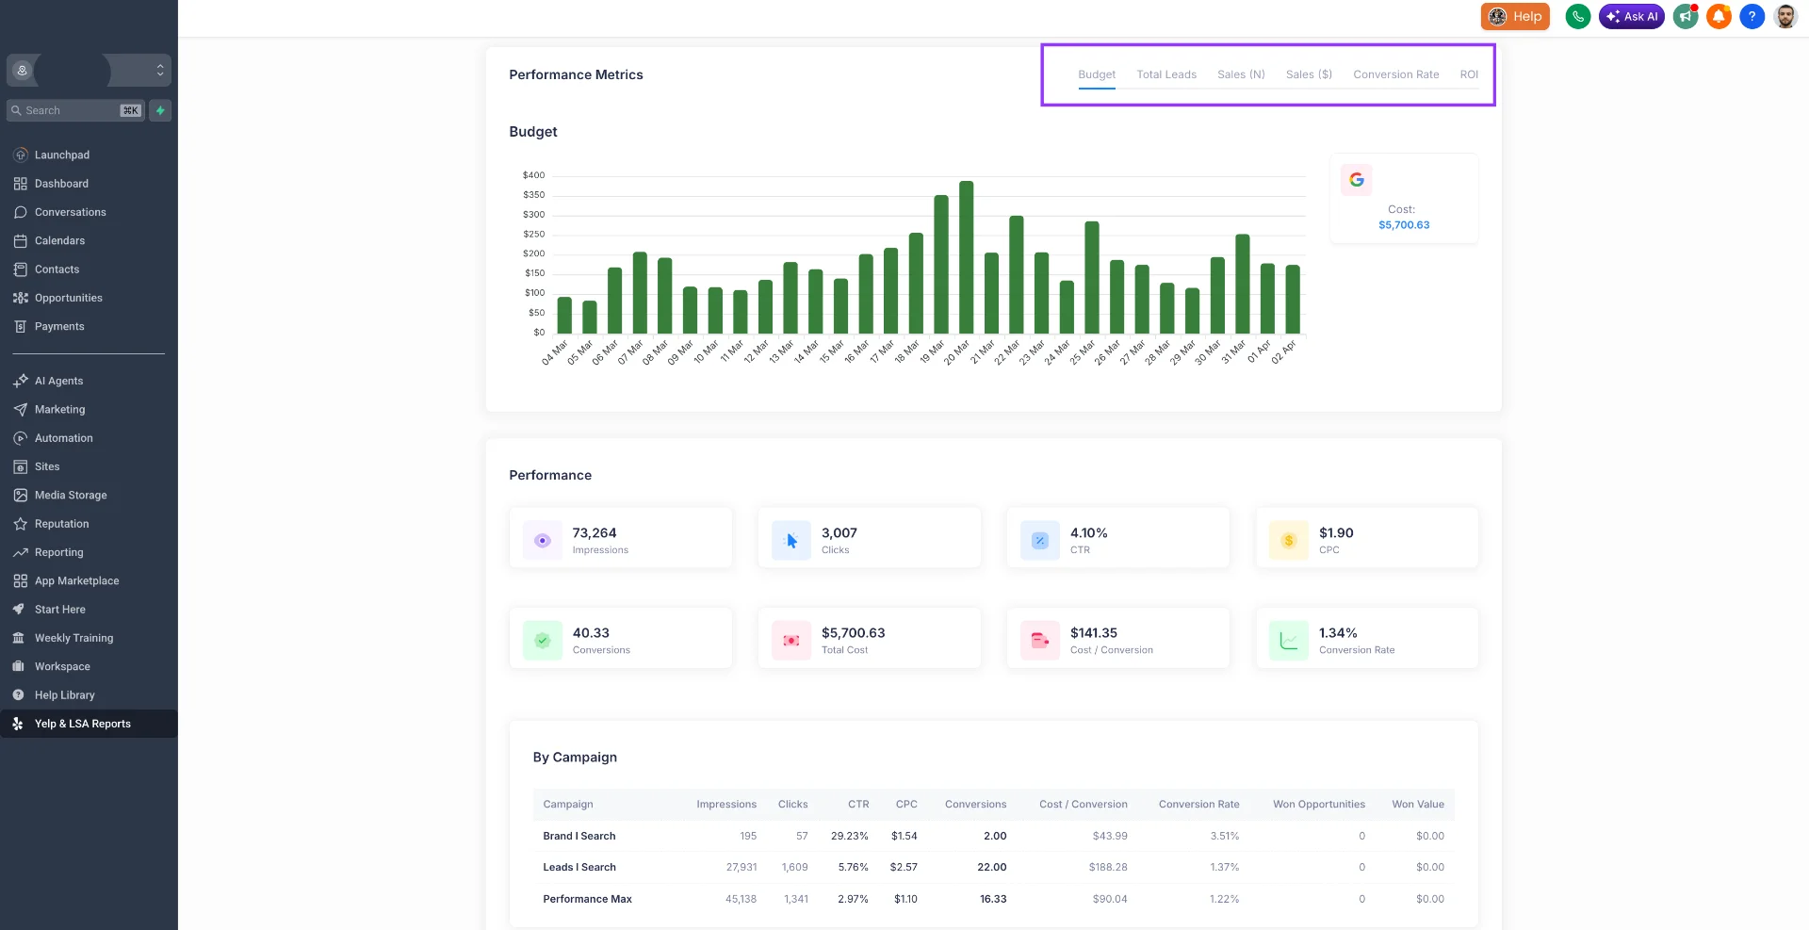The image size is (1809, 930).
Task: Open the announcements megaphone icon
Action: [1686, 16]
